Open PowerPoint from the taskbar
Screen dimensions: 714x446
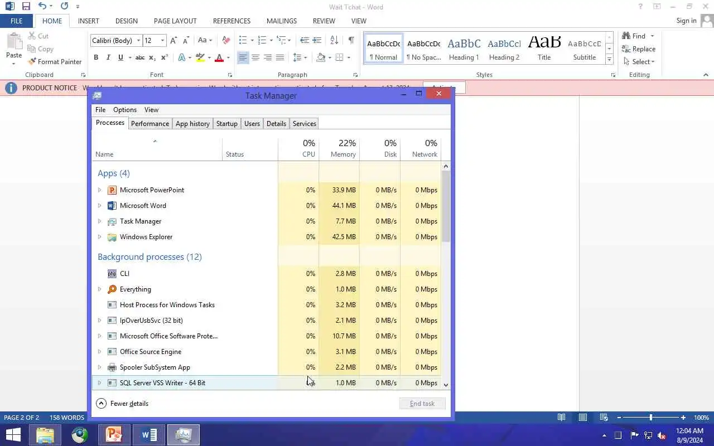(114, 435)
